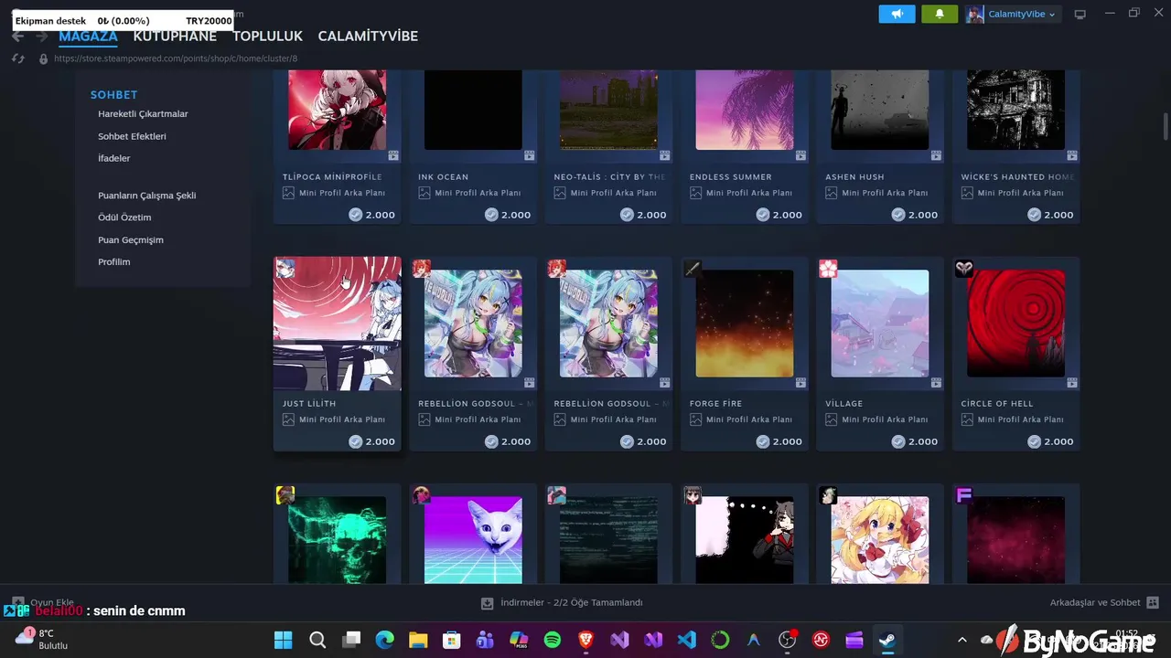This screenshot has height=658, width=1171.
Task: Click Mini Profil Arka Planı under Village
Action: (x=885, y=419)
